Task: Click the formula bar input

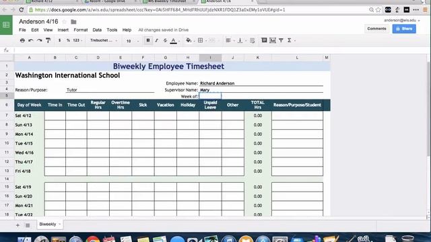Action: pyautogui.click(x=220, y=50)
